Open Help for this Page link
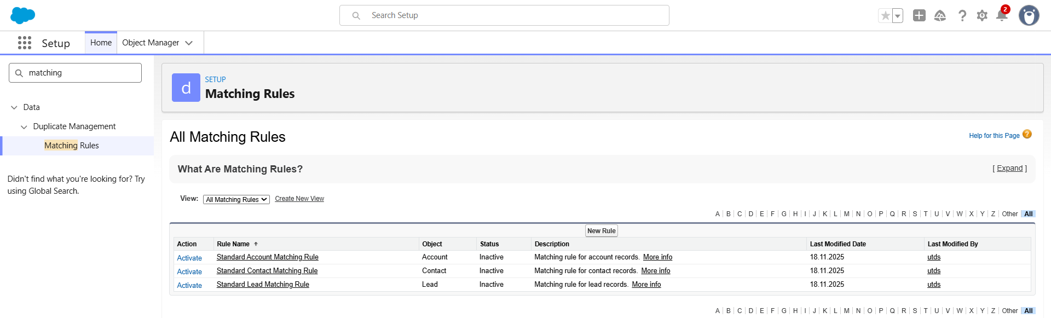This screenshot has height=318, width=1051. tap(994, 136)
